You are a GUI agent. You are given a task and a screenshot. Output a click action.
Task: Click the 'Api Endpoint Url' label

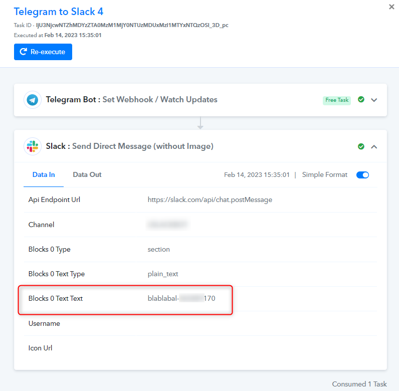click(54, 200)
